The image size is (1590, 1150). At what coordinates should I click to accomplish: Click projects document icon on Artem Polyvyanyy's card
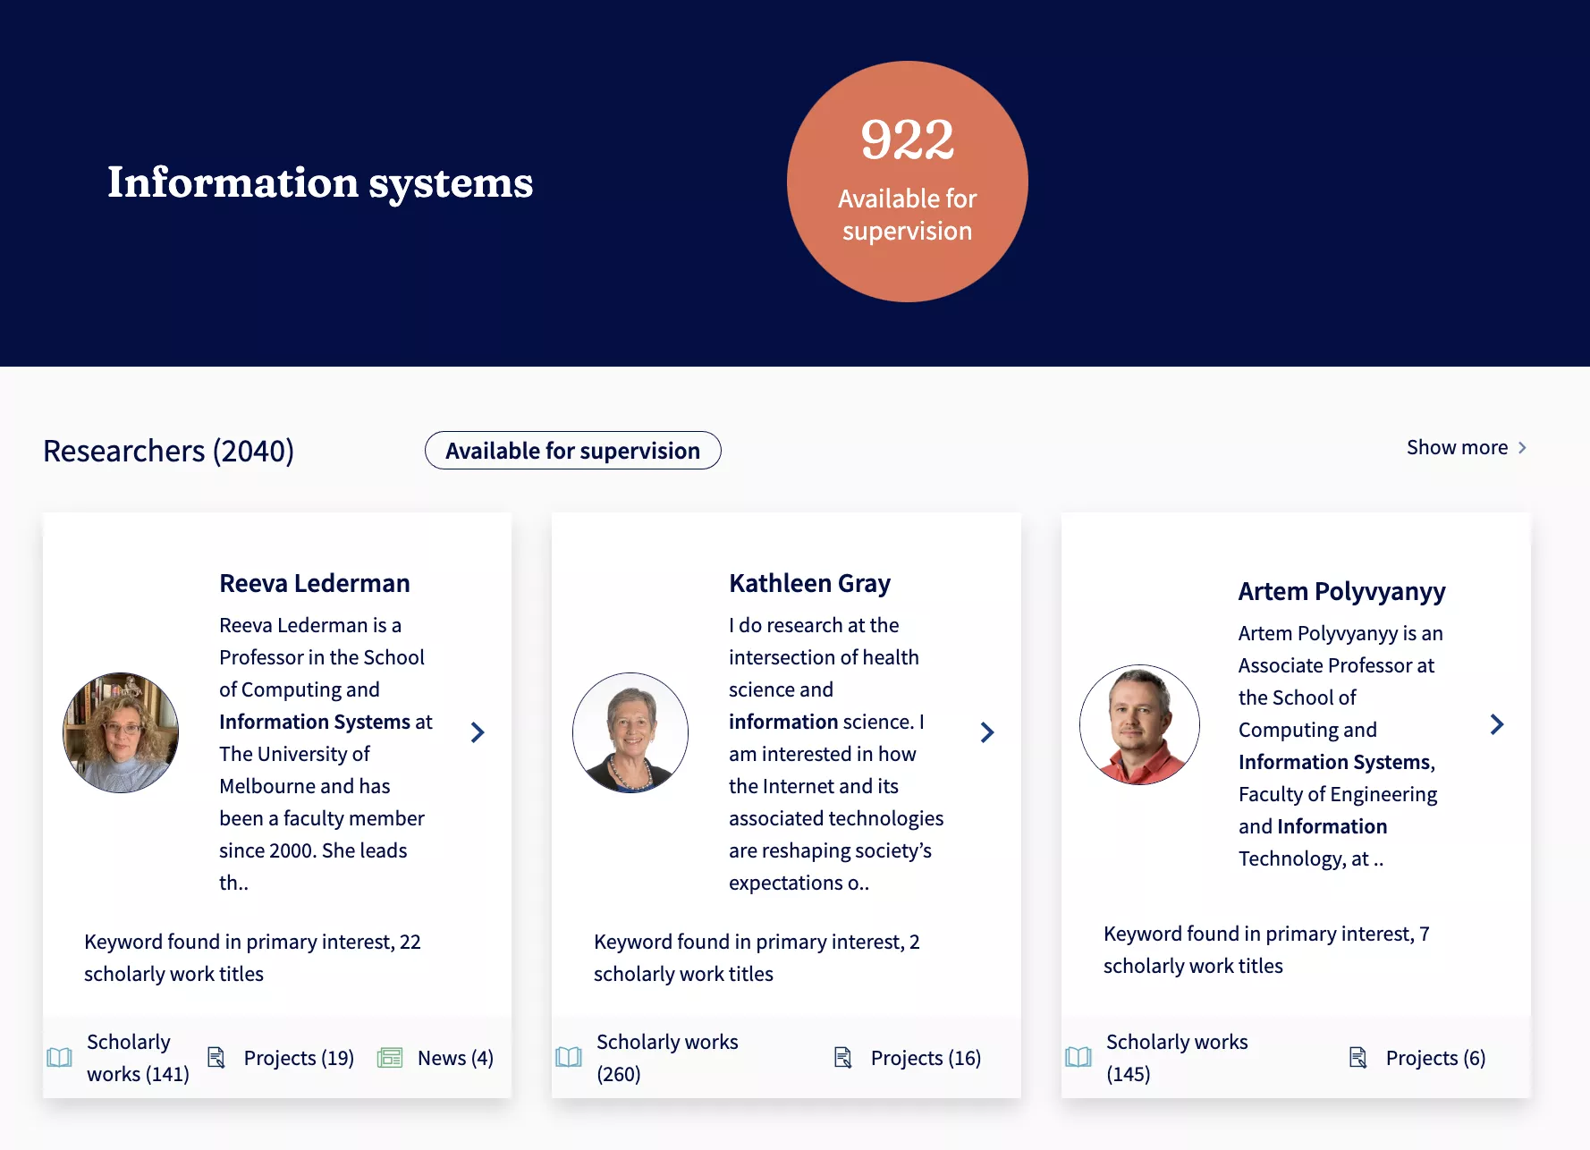[x=1358, y=1058]
